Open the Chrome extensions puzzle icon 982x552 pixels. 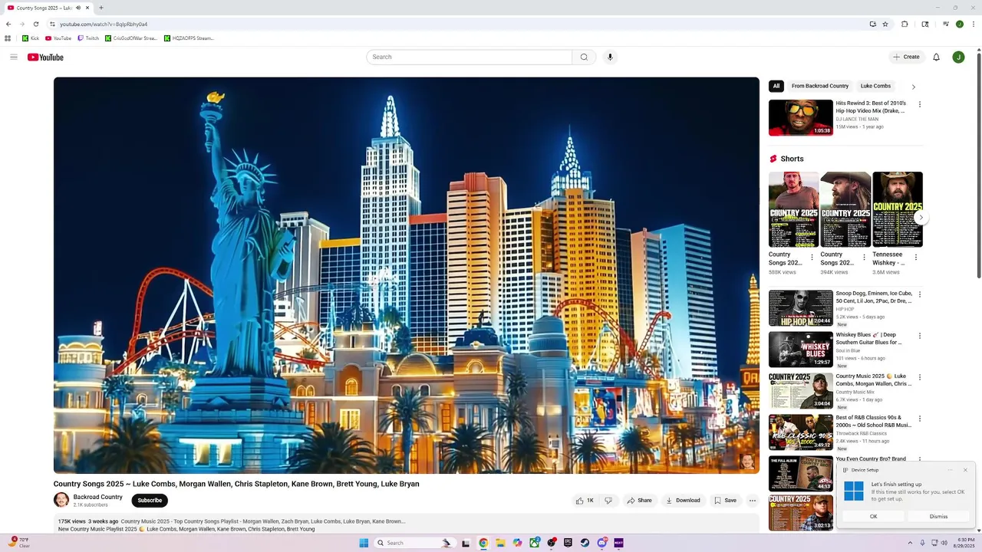click(905, 24)
